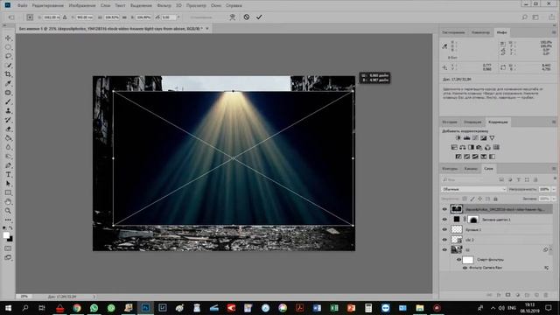Toggle visibility of fourth layer row
Viewport: 560px width, 315px height.
[444, 240]
